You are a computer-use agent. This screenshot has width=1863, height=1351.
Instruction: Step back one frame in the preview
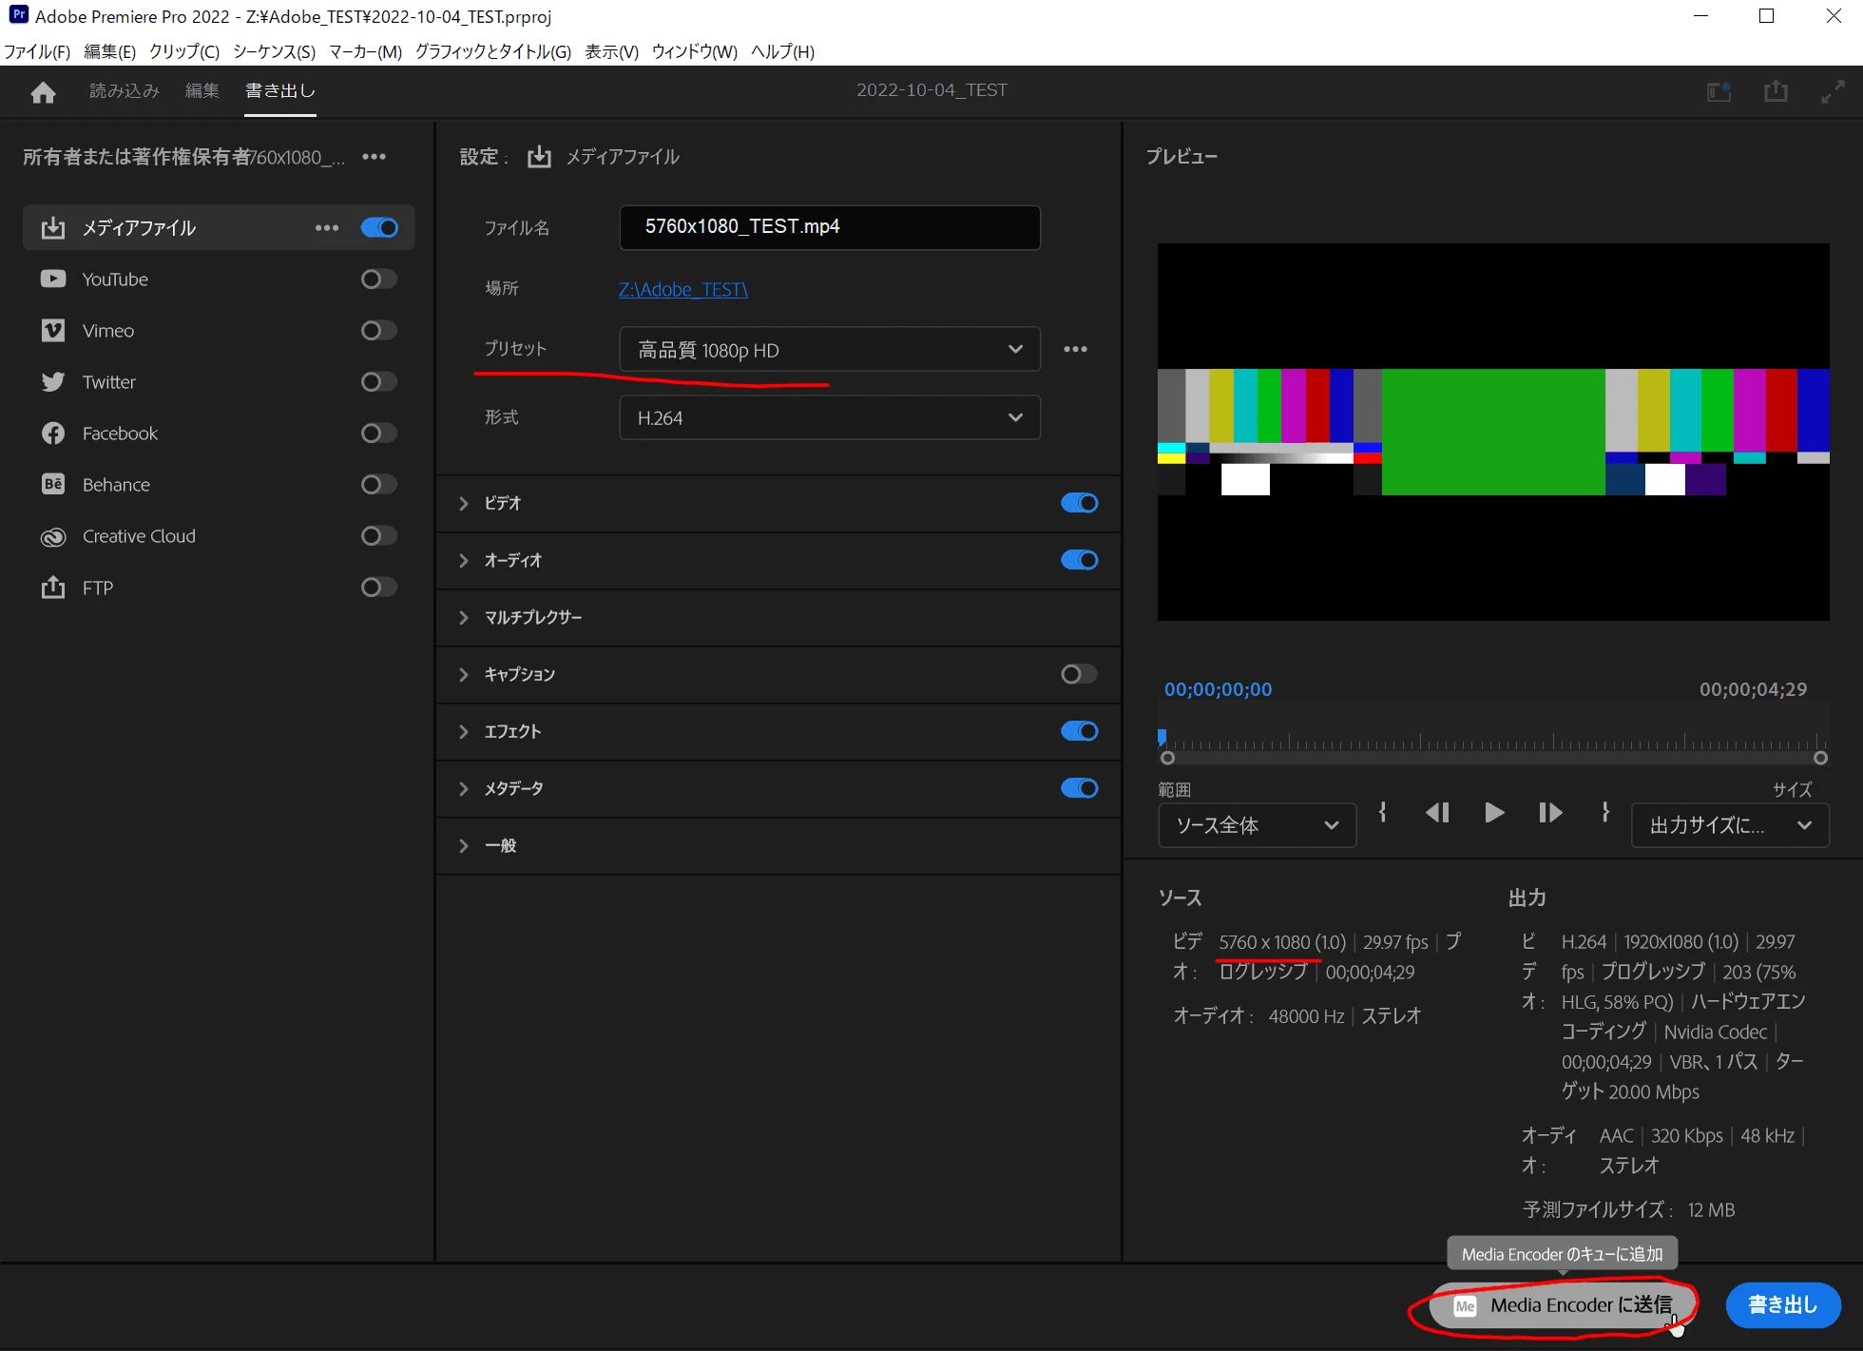coord(1437,813)
